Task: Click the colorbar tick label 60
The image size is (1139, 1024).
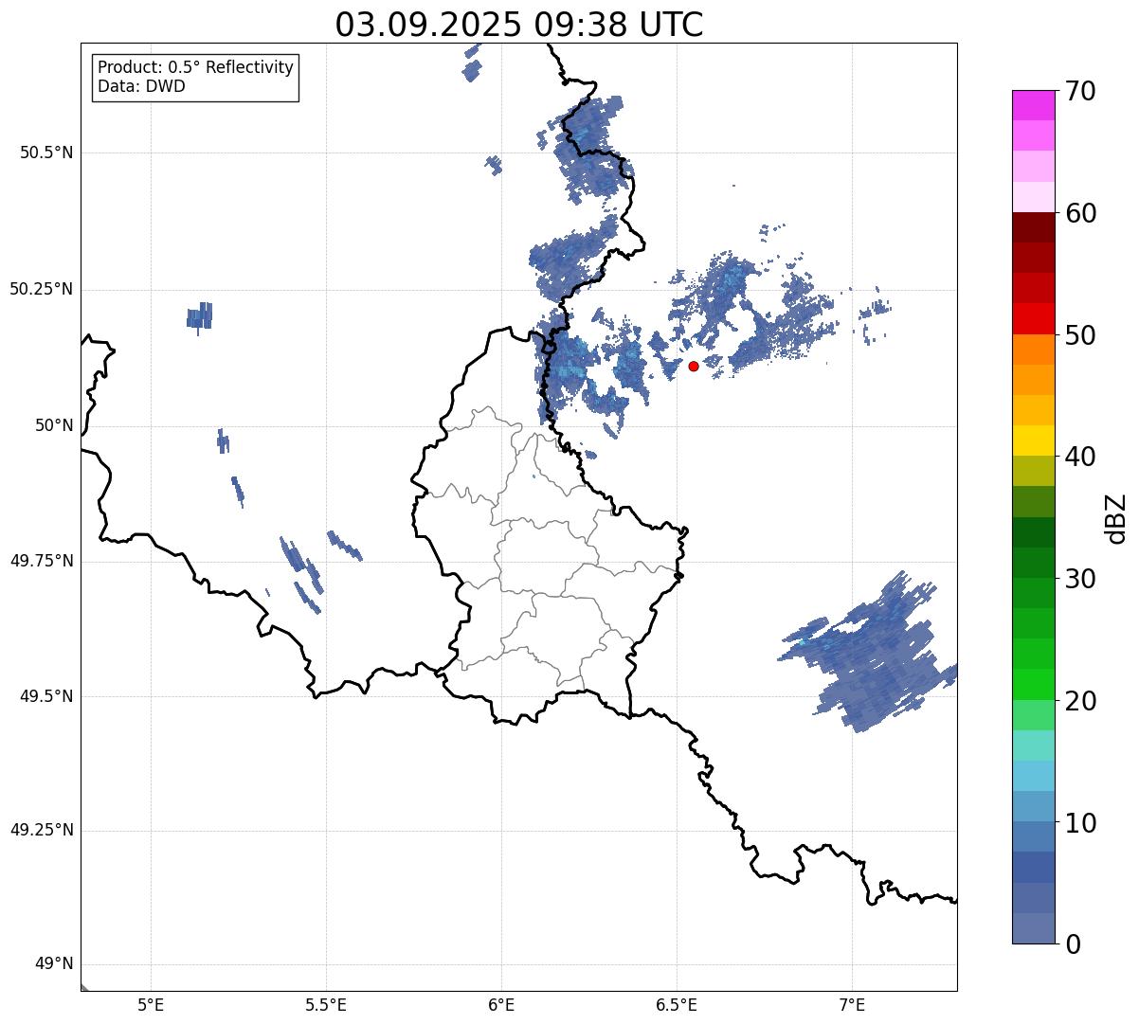Action: tap(1080, 213)
